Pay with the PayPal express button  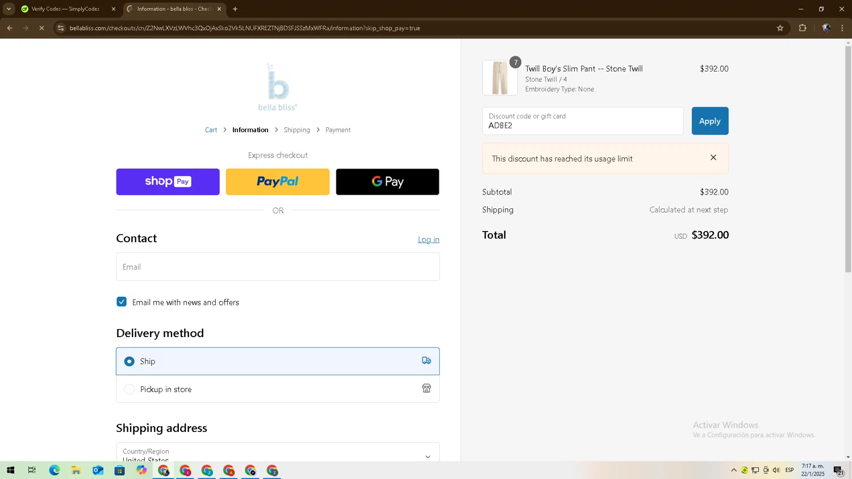[x=278, y=182]
